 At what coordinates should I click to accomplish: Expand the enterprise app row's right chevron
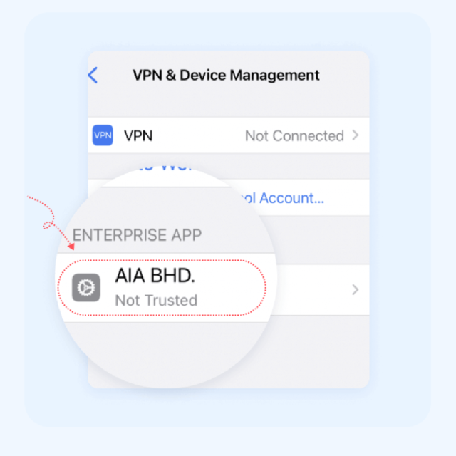tap(355, 290)
